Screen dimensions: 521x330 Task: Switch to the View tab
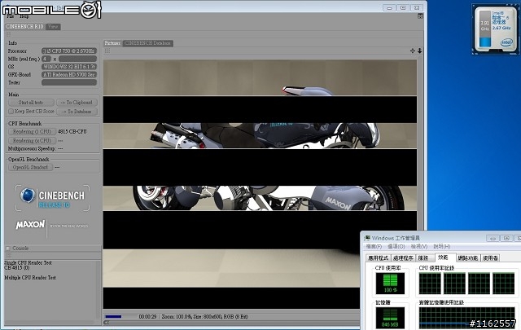coord(53,27)
